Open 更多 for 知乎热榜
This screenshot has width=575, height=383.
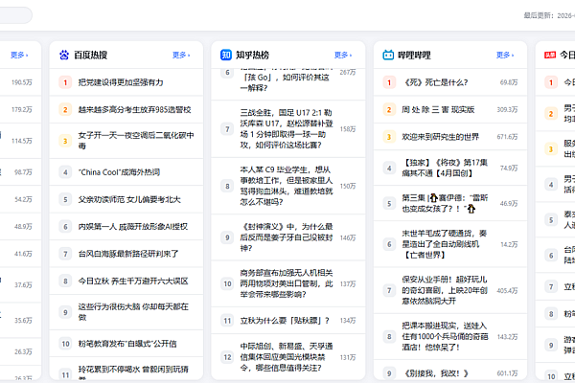343,55
